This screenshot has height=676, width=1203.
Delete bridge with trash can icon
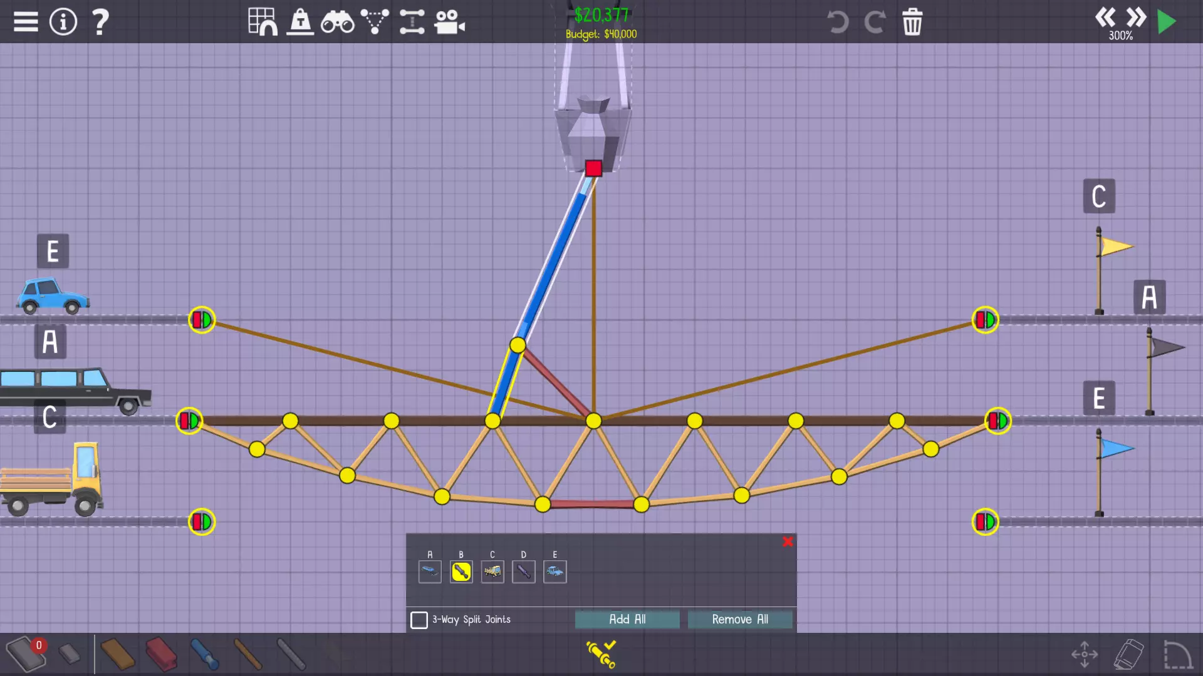[912, 22]
